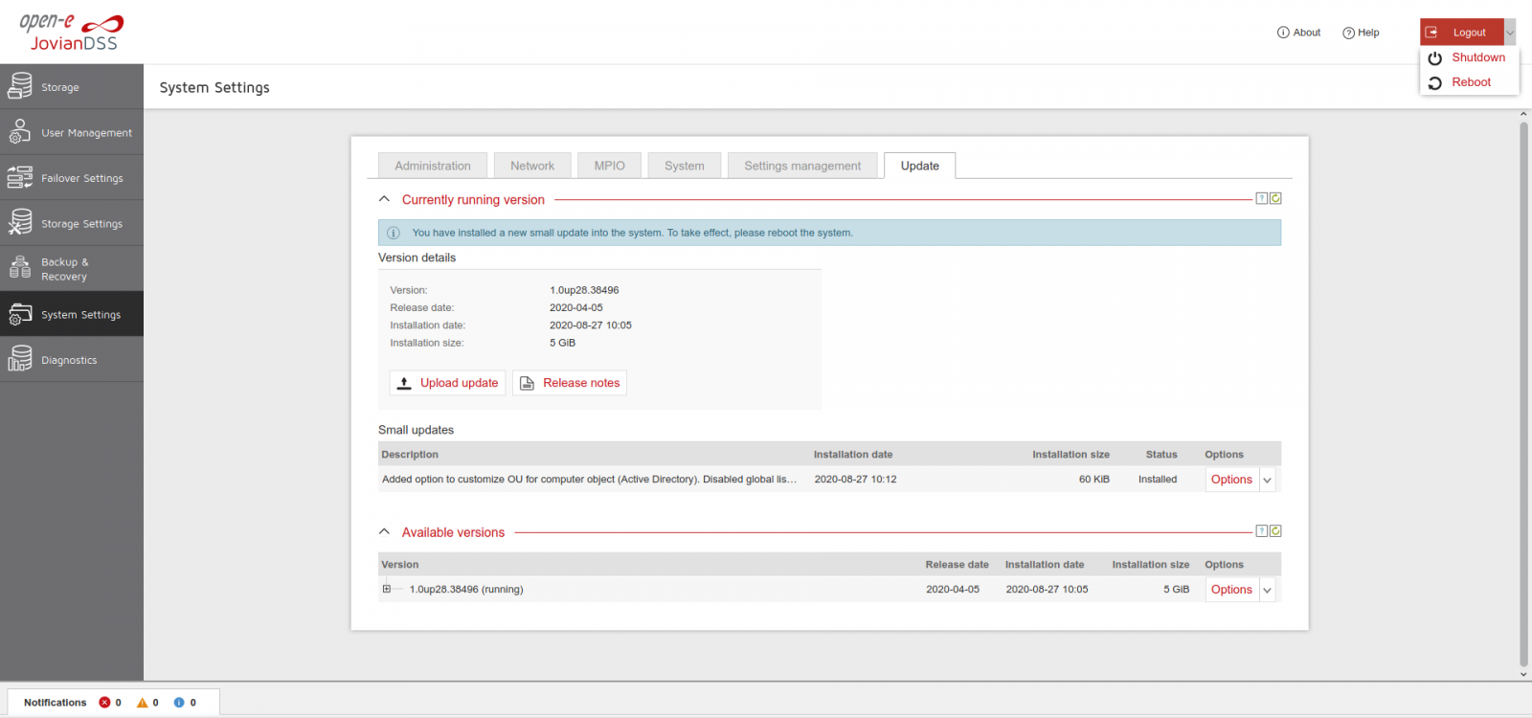Collapse the Currently running version section
Viewport: 1532px width, 718px height.
[385, 199]
